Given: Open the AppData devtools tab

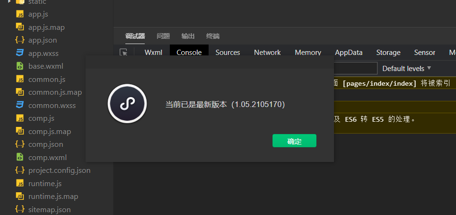Looking at the screenshot, I should point(349,53).
